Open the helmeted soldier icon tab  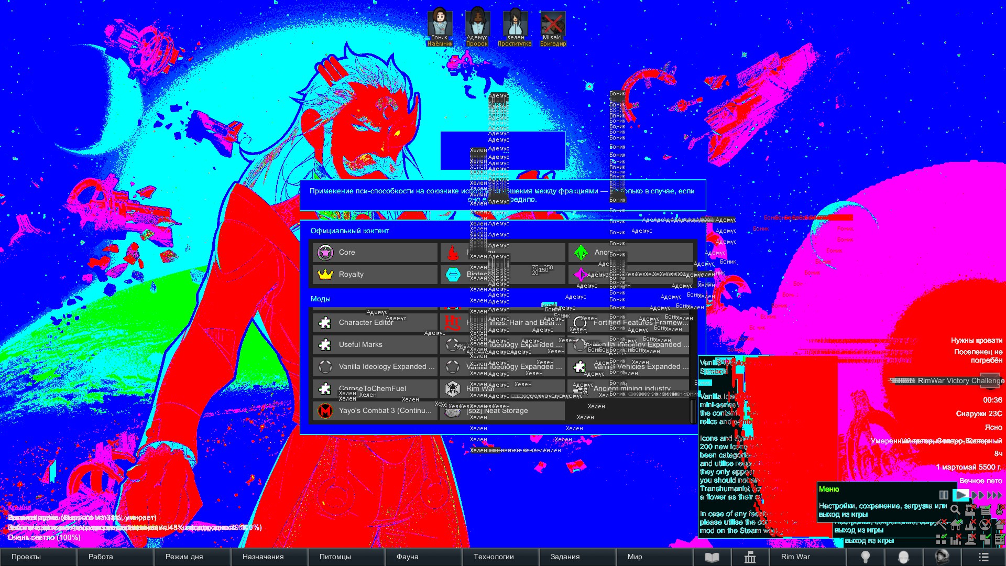[x=942, y=557]
